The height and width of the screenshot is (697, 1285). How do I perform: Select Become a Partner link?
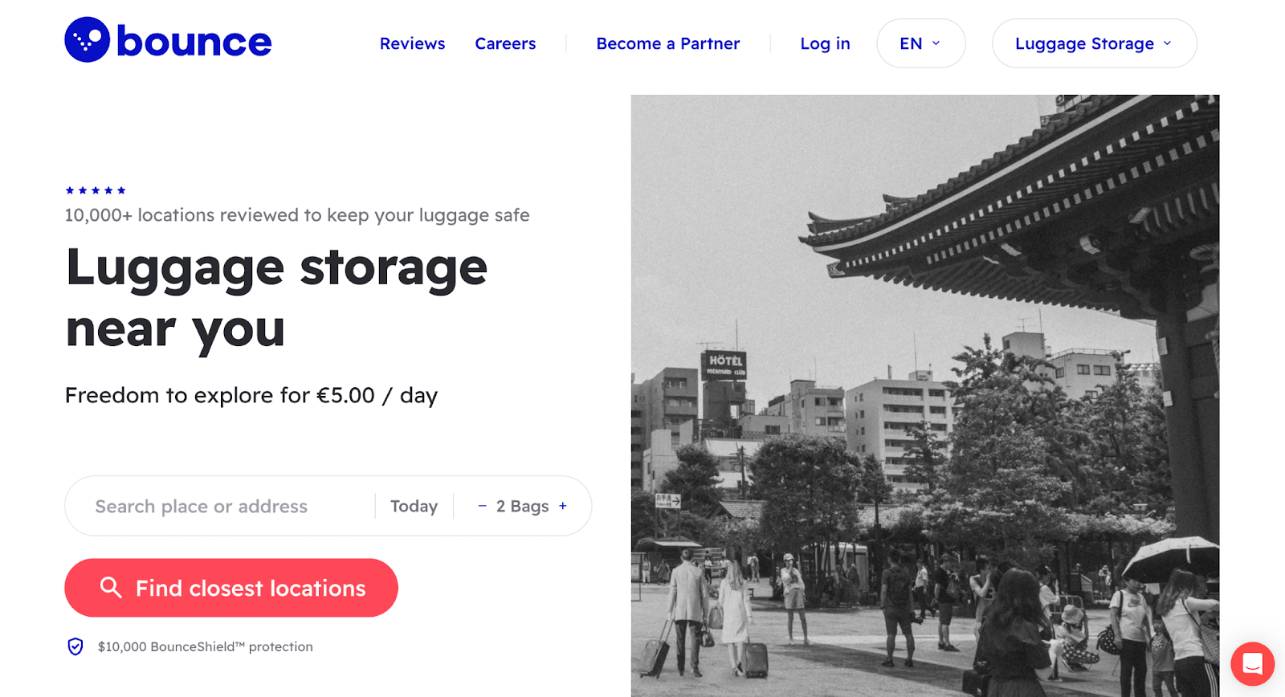pos(668,43)
